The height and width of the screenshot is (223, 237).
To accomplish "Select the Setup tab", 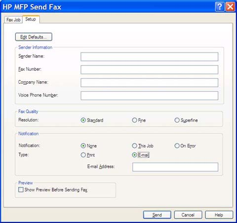I will pyautogui.click(x=31, y=19).
